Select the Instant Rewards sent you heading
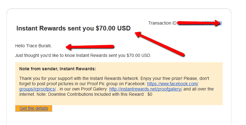Viewport: 246px width, 125px height. pyautogui.click(x=74, y=28)
